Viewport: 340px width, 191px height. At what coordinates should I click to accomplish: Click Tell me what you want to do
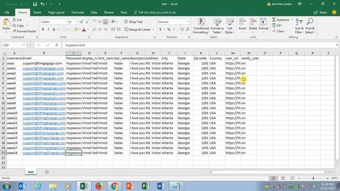click(x=155, y=12)
